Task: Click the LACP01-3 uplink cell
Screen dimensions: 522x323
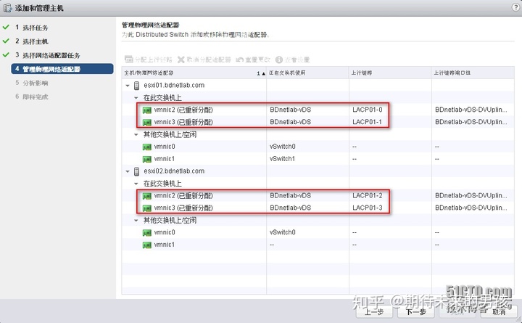Action: [x=368, y=208]
